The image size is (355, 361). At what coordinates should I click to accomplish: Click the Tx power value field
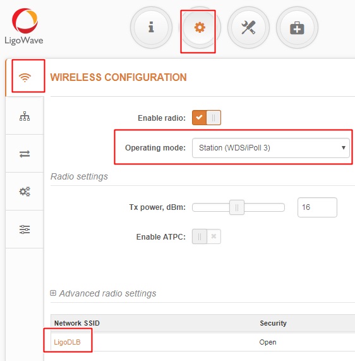pos(317,207)
